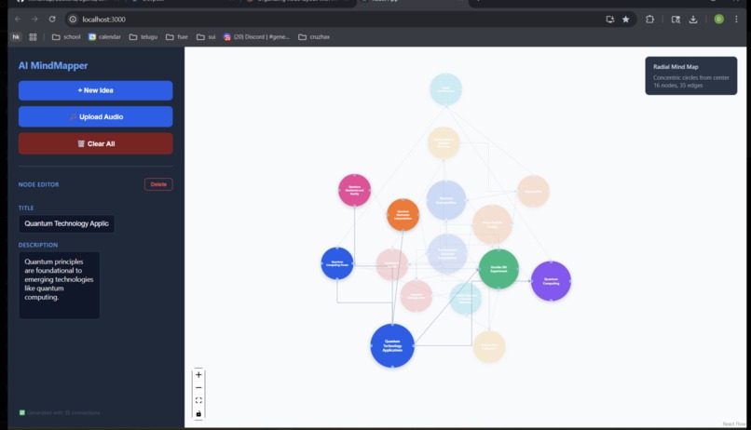
Task: Click the Upload Audio button
Action: [95, 116]
